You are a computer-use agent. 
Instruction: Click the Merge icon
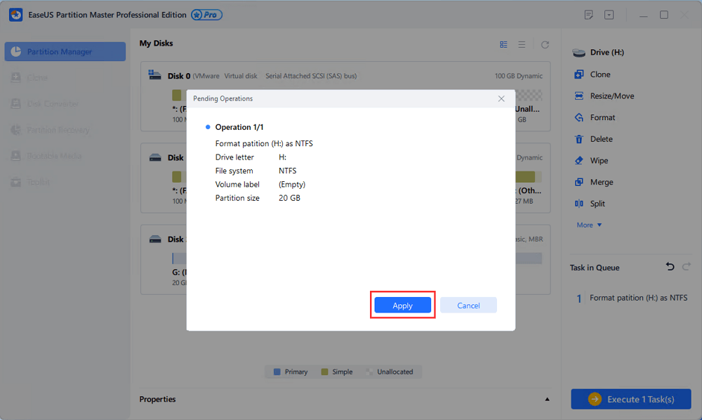click(x=579, y=182)
